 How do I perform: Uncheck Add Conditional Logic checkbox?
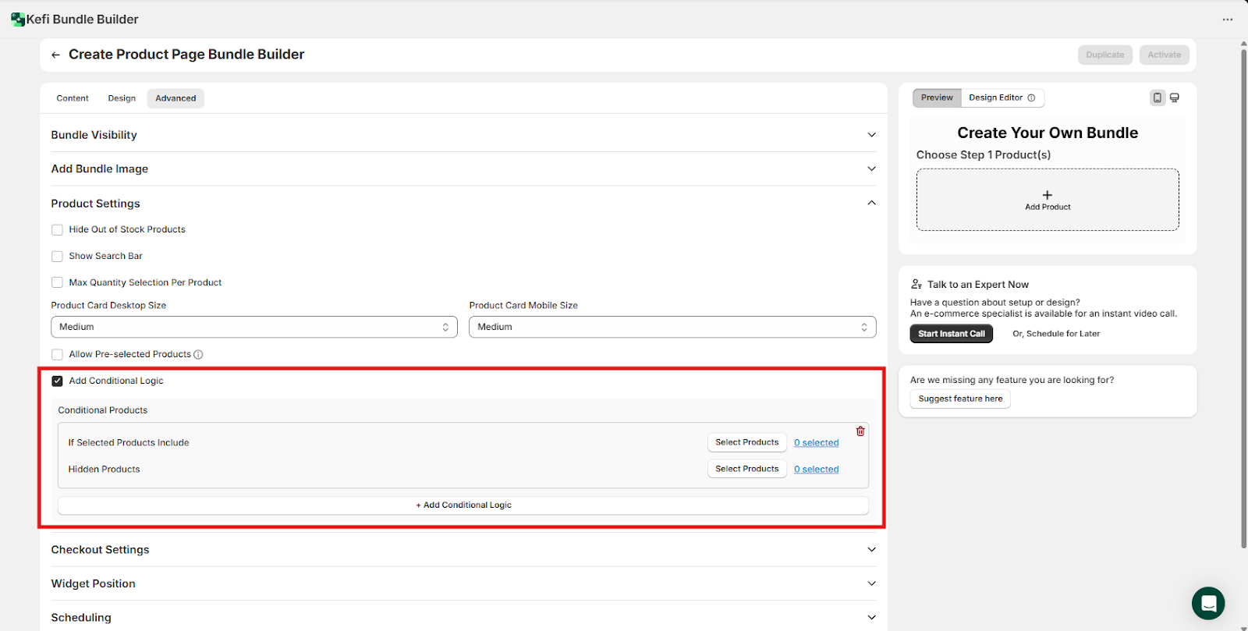coord(57,381)
